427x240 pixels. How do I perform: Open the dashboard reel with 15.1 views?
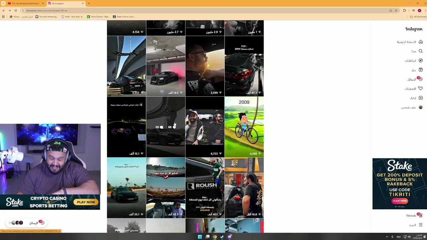[x=126, y=127]
